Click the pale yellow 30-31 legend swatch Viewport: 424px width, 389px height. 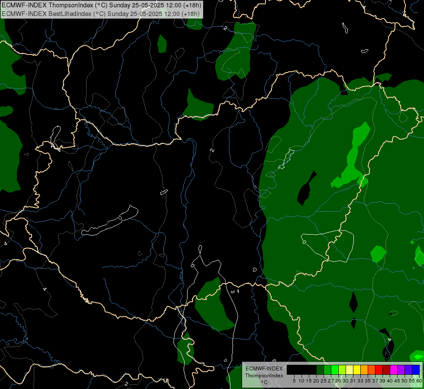tap(350, 370)
